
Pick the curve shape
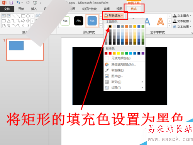click(18, 26)
